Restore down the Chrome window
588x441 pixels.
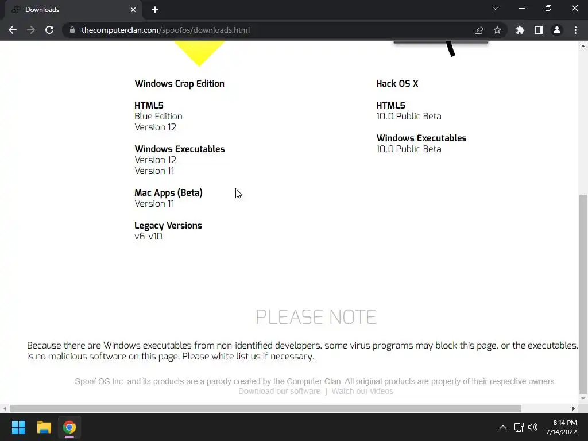pos(548,8)
